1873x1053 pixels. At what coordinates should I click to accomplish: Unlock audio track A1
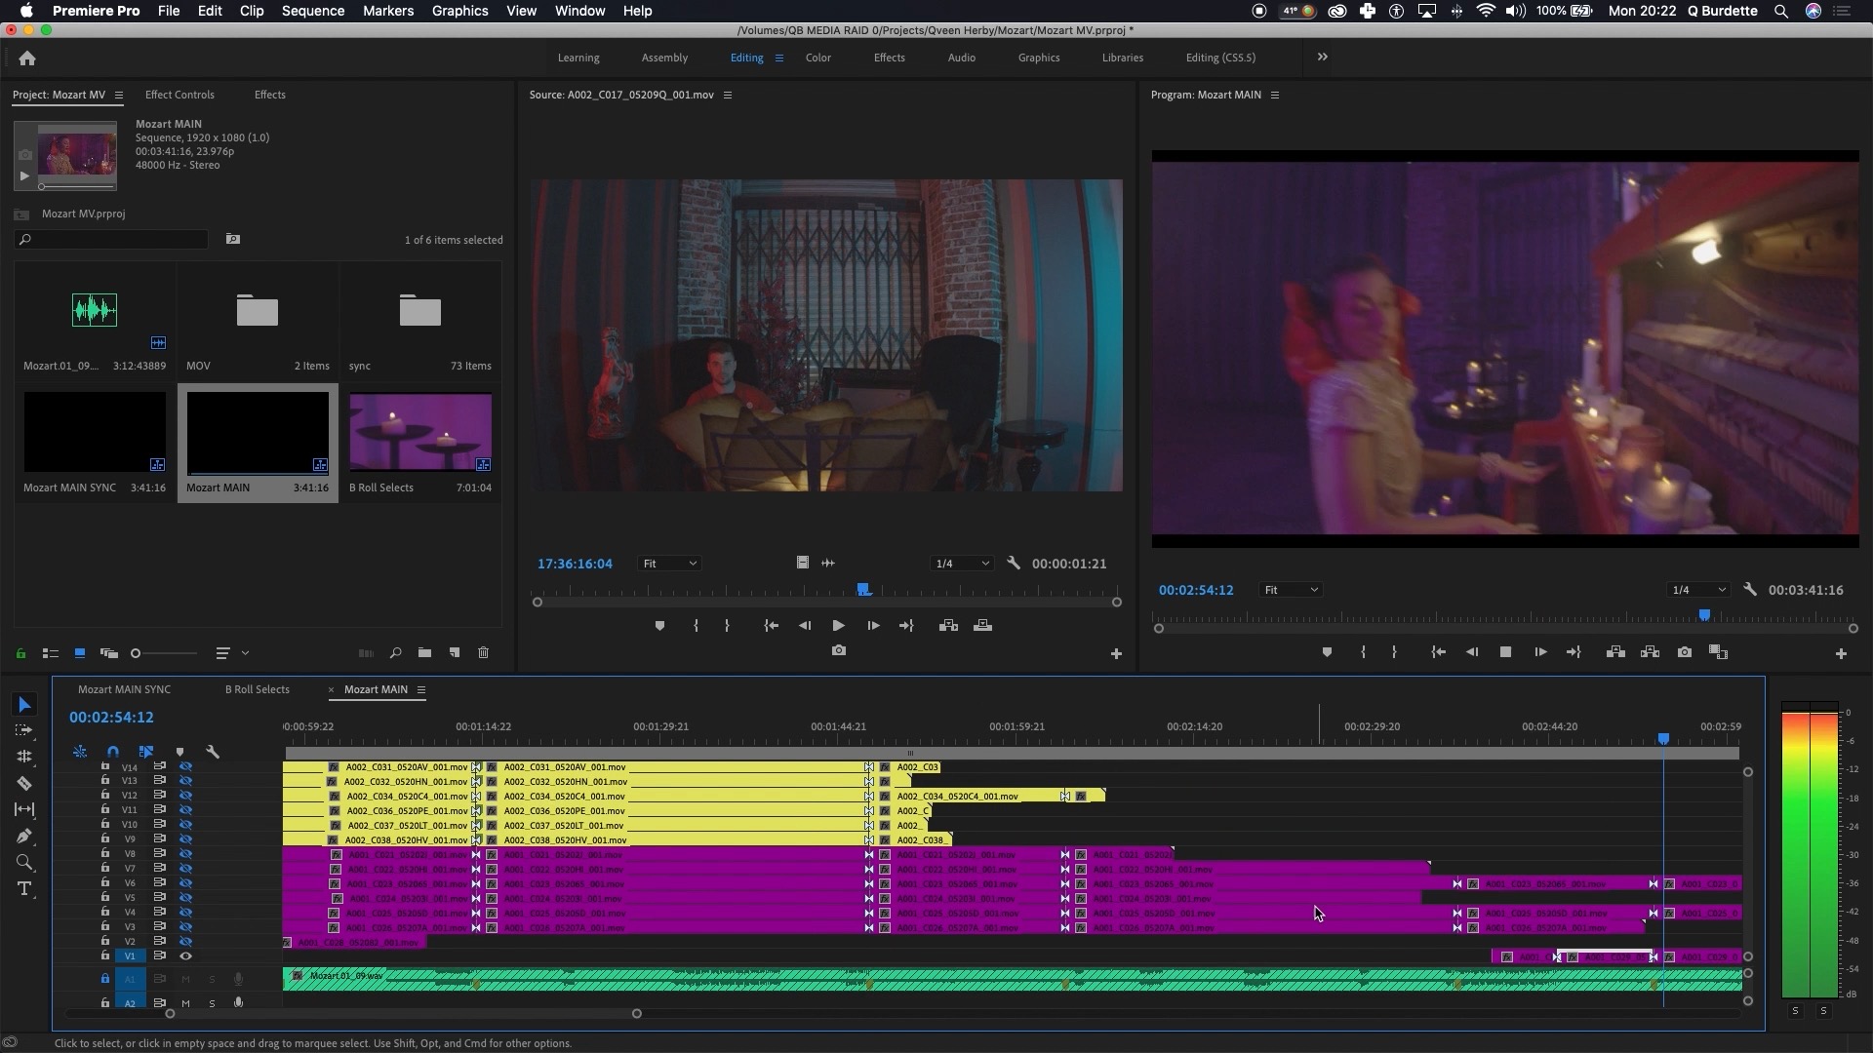[x=105, y=979]
